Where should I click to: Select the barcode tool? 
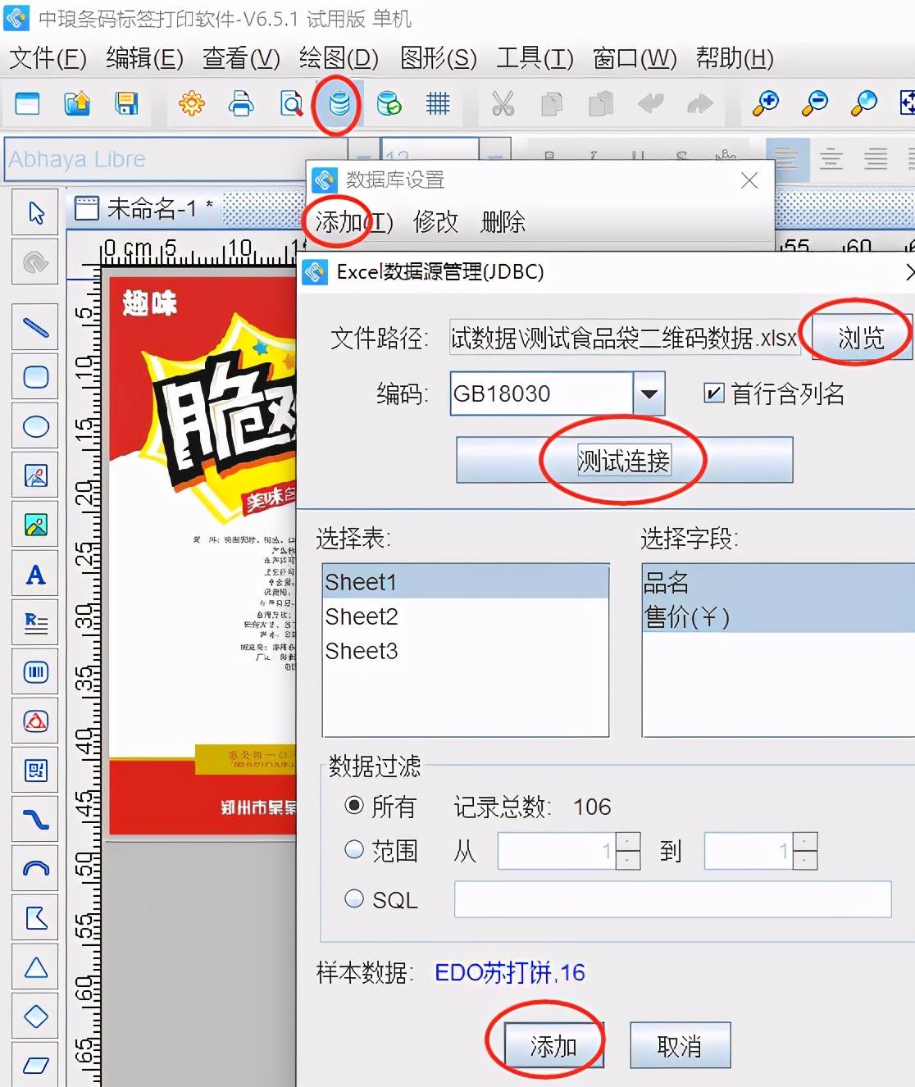[x=34, y=672]
